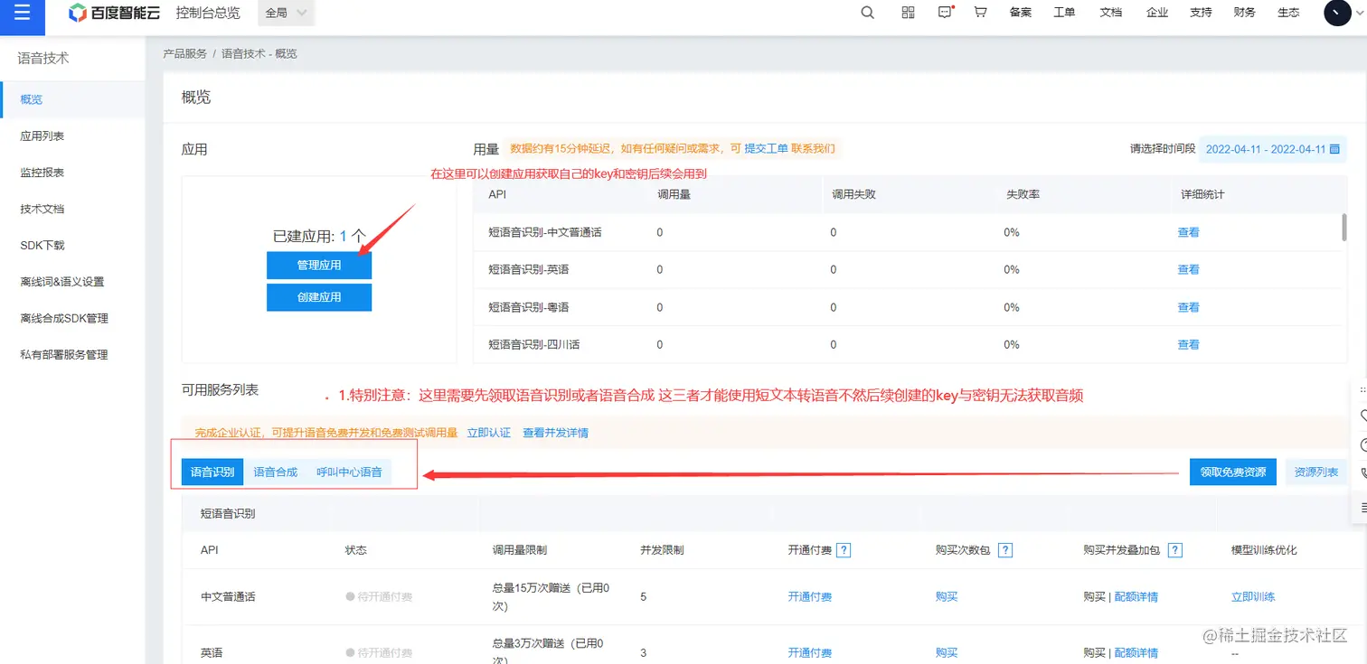1367x664 pixels.
Task: Select 概览 in the sidebar
Action: point(72,99)
